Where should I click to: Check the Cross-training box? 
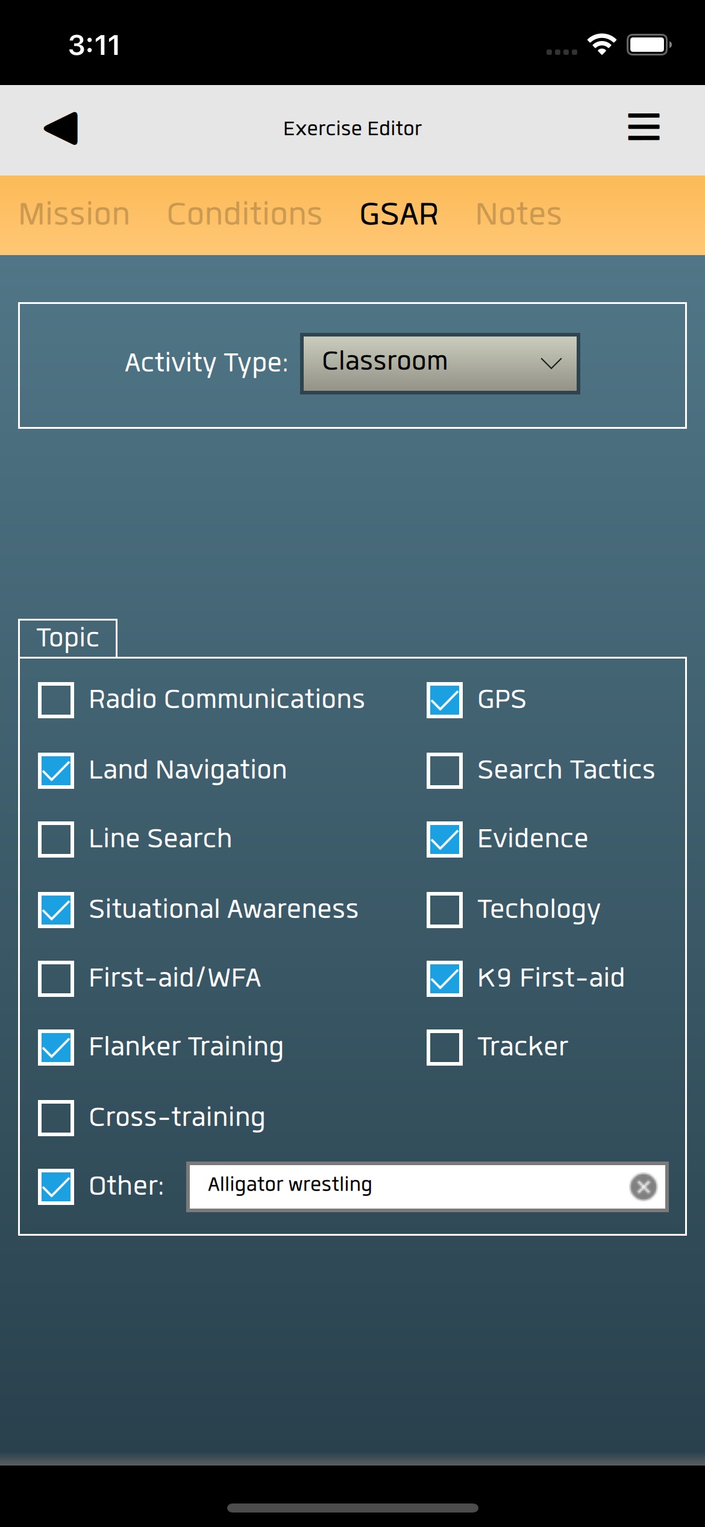click(x=56, y=1118)
